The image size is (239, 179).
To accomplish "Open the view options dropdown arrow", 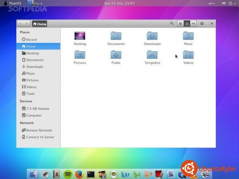I will click(193, 23).
